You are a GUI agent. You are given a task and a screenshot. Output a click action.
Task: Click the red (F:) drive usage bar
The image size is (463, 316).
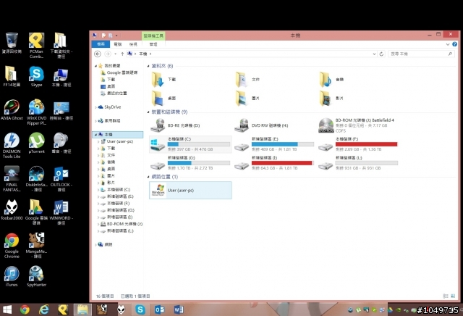click(367, 144)
